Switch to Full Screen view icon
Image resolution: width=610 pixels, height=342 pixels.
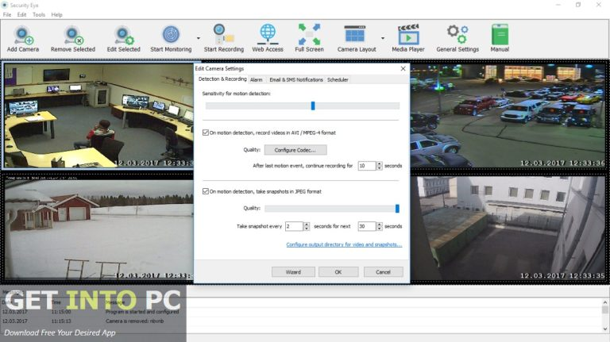point(309,34)
